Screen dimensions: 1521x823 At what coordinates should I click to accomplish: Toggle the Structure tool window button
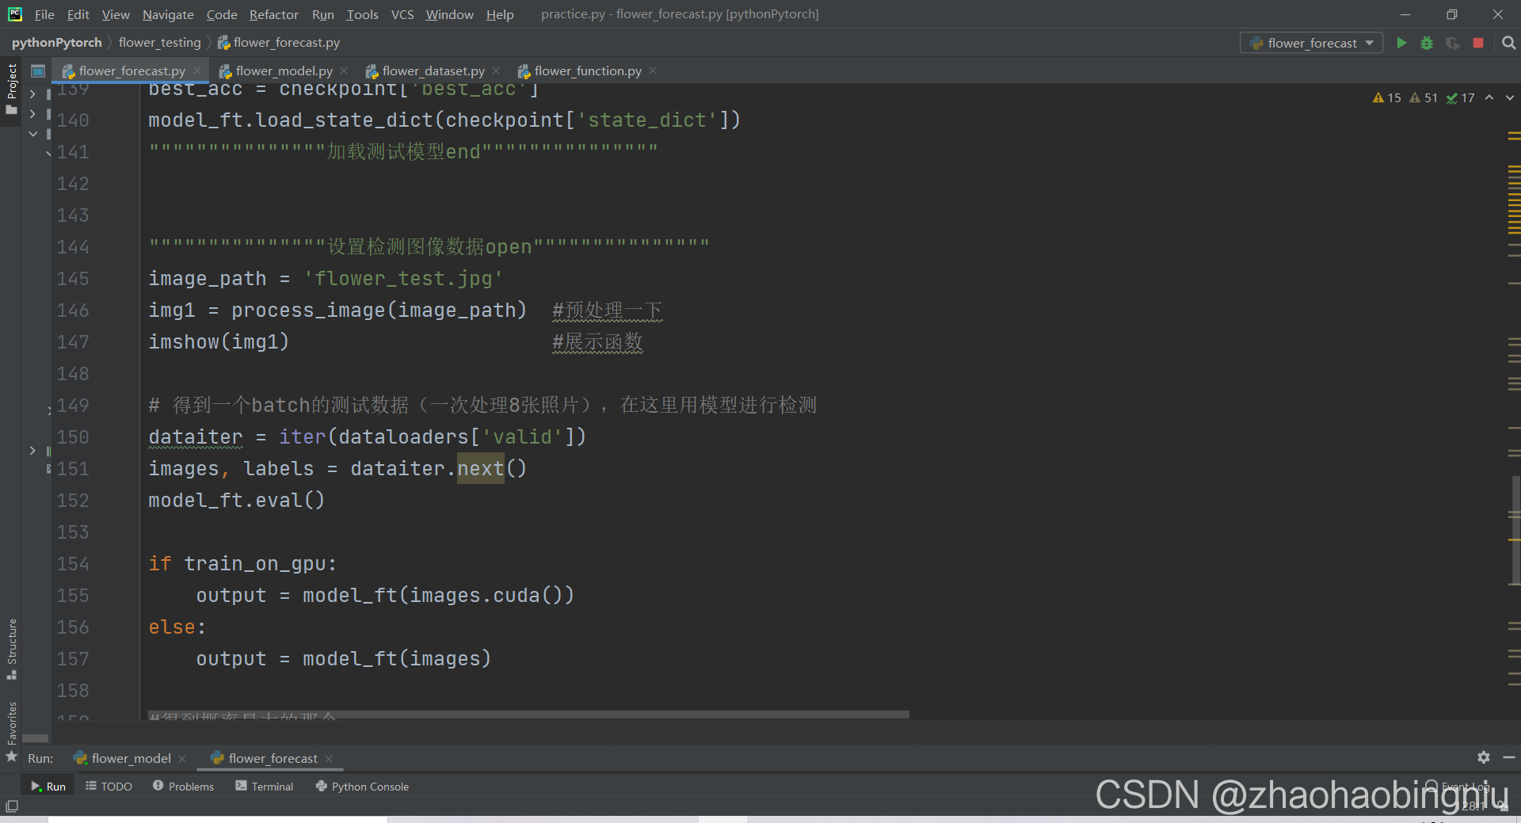11,649
